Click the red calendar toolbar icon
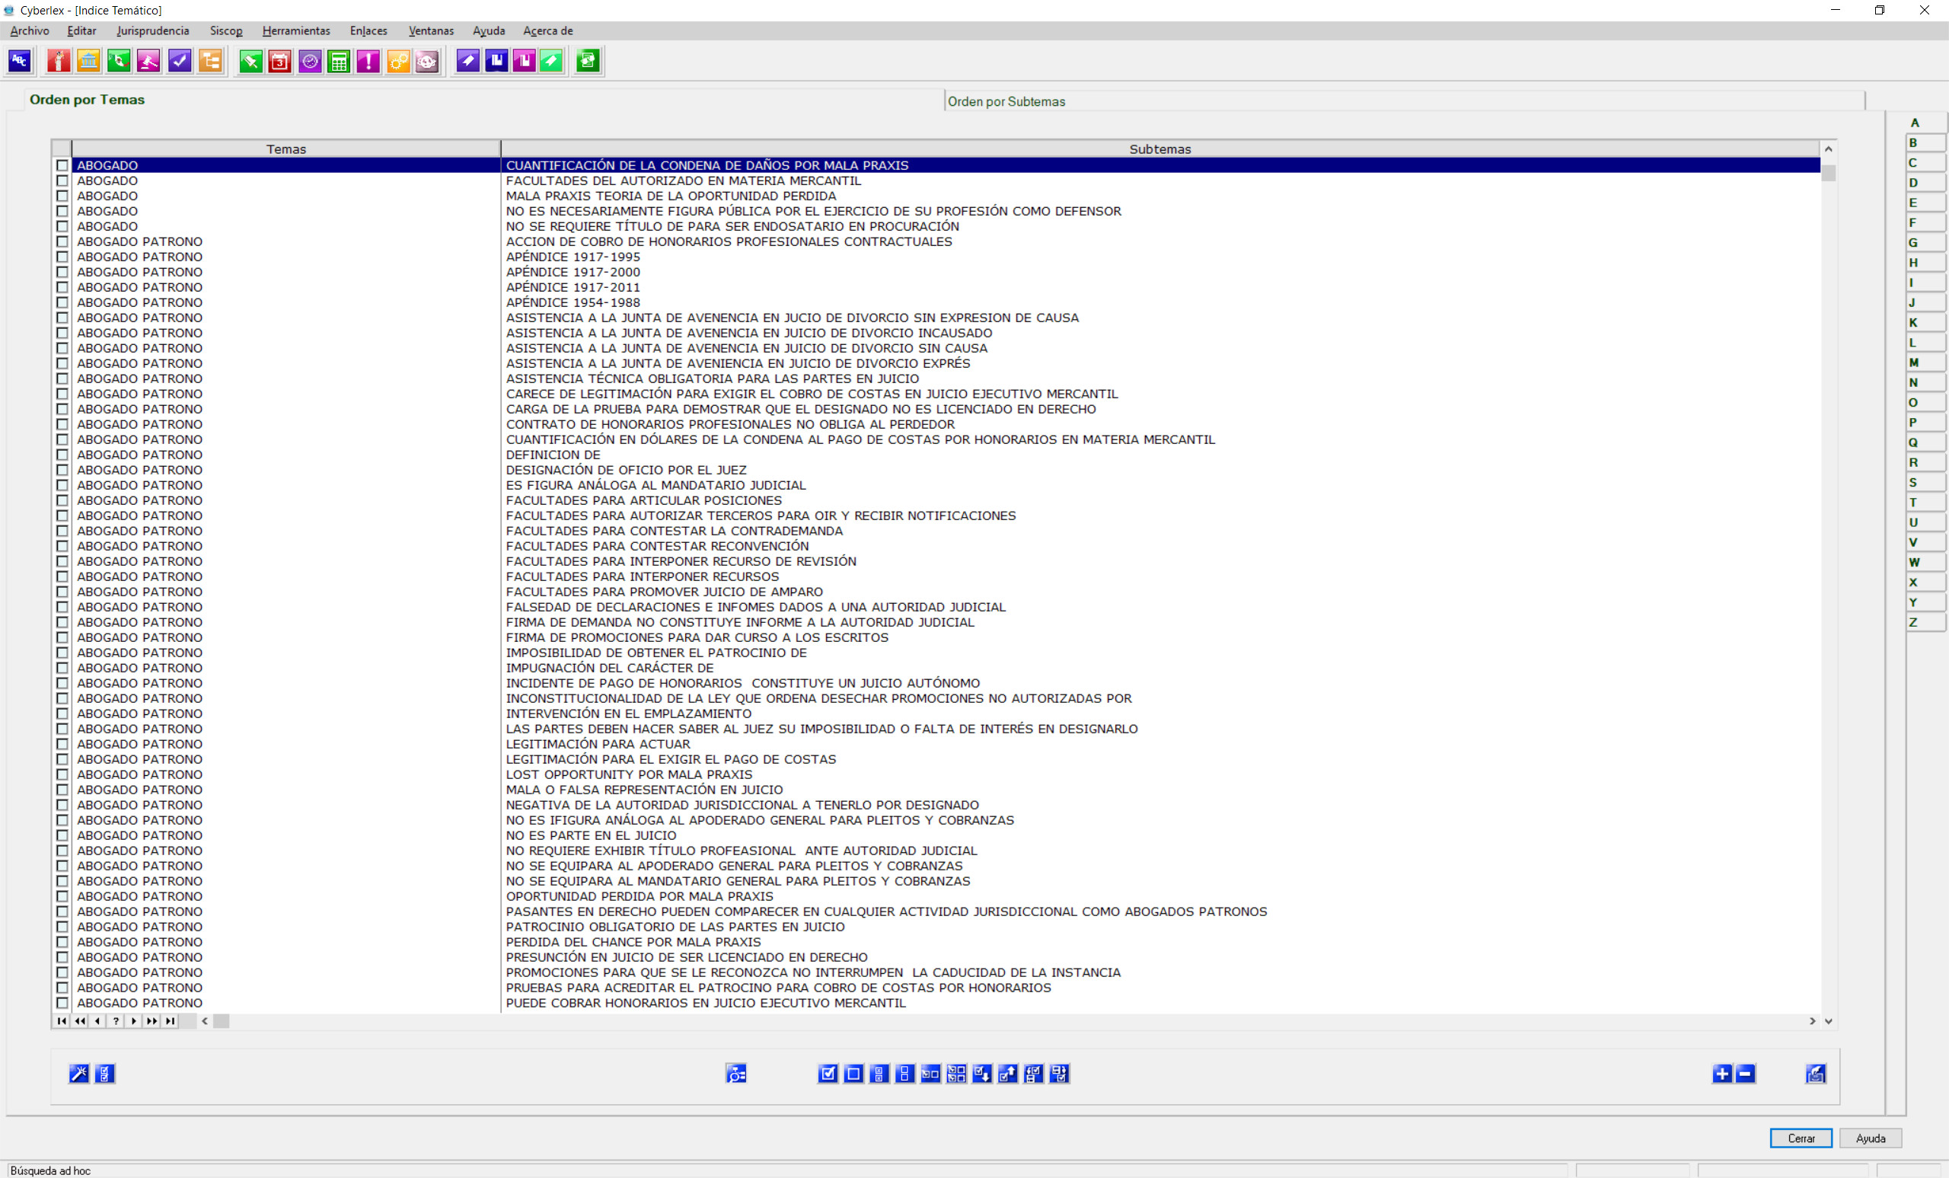1949x1178 pixels. pyautogui.click(x=280, y=61)
